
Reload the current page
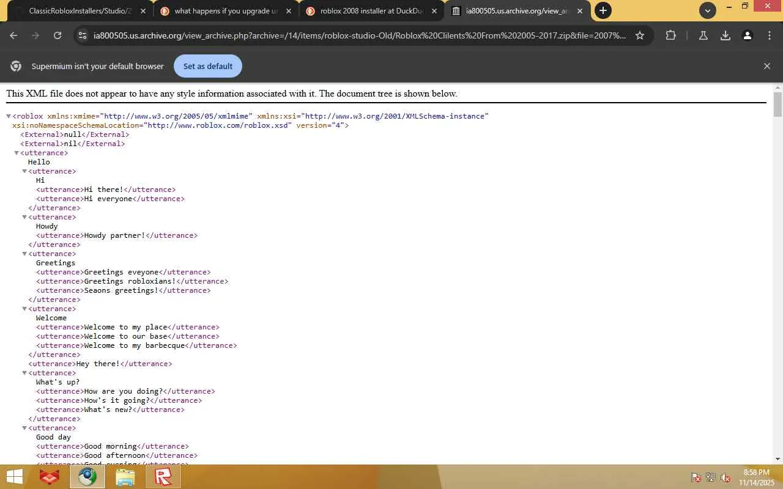pos(58,35)
